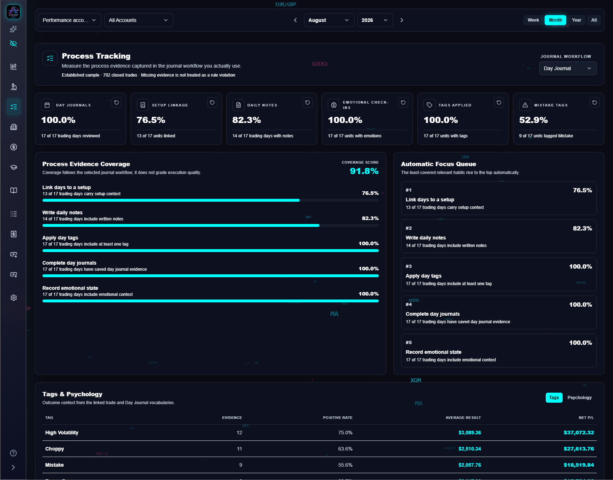Click the Daily Notes document icon

pos(239,105)
